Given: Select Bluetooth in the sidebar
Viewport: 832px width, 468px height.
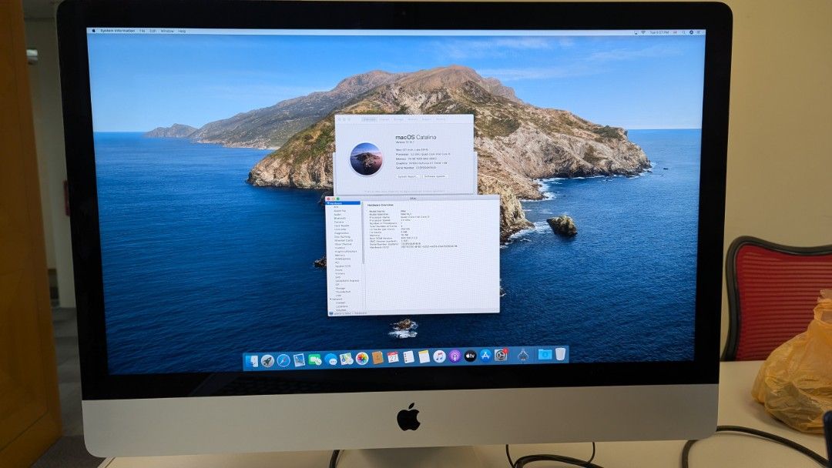Looking at the screenshot, I should (x=340, y=219).
